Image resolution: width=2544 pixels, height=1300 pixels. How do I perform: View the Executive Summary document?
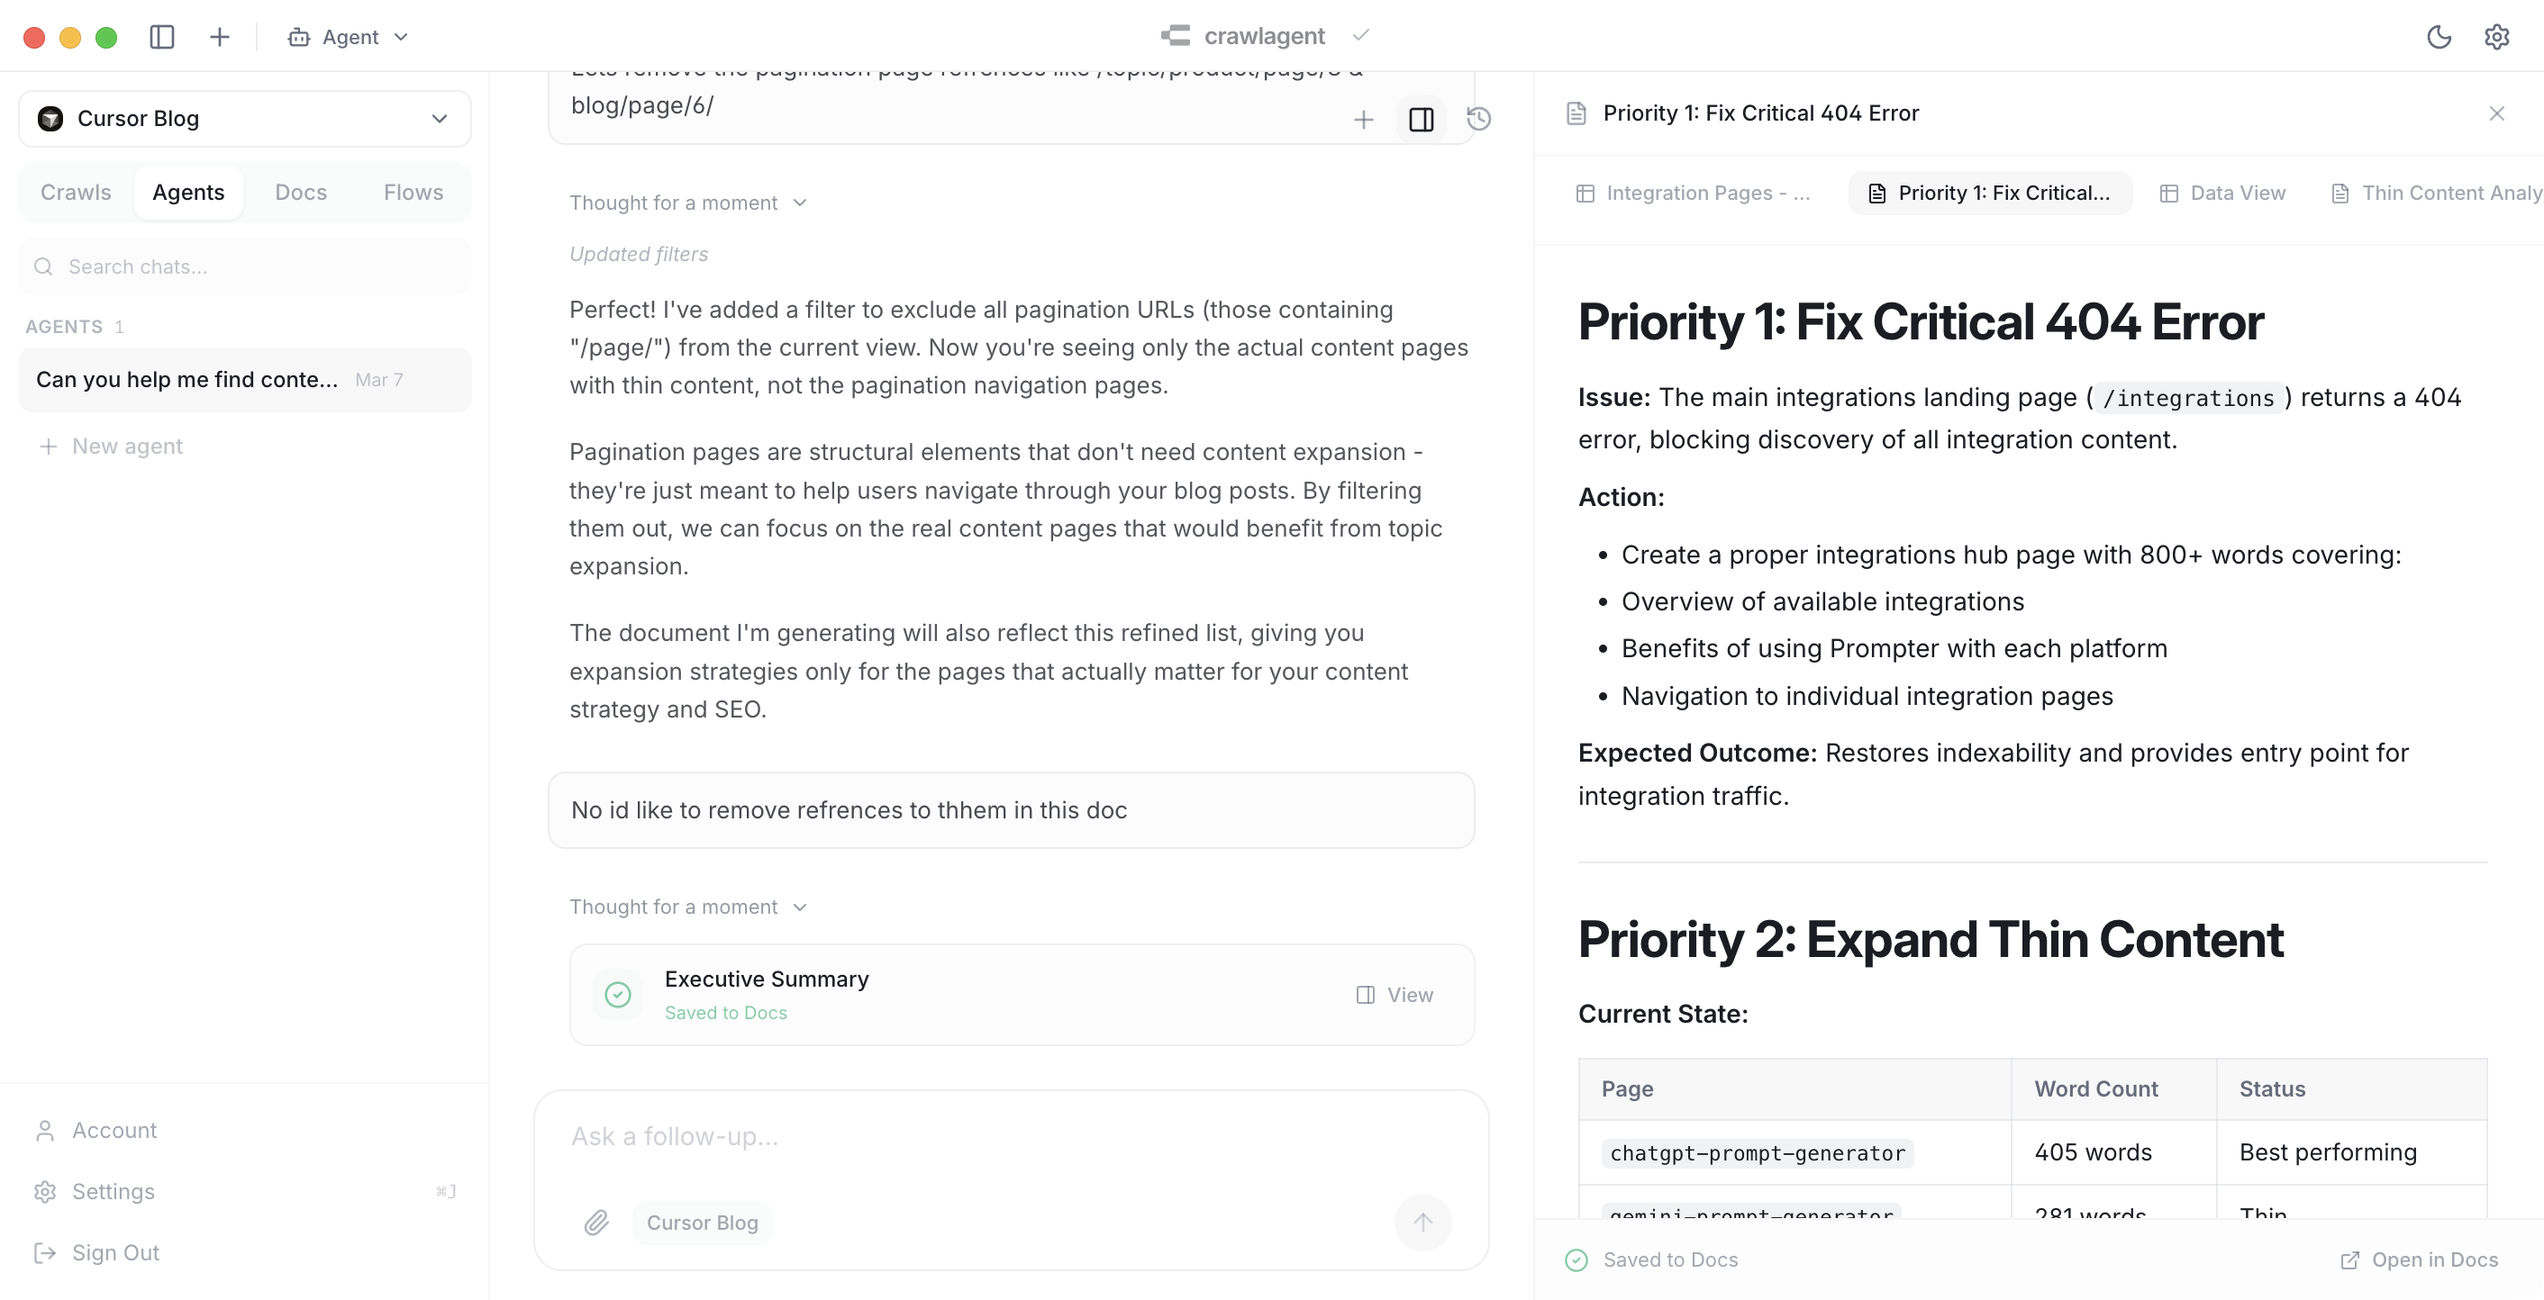(1395, 994)
